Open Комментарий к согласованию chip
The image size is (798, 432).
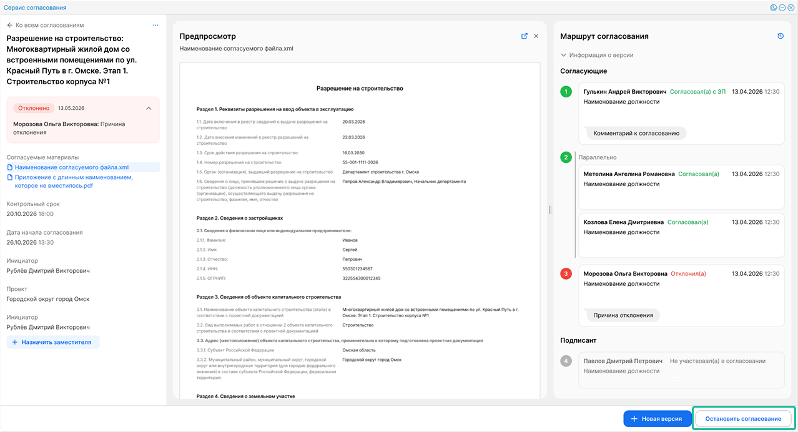636,133
